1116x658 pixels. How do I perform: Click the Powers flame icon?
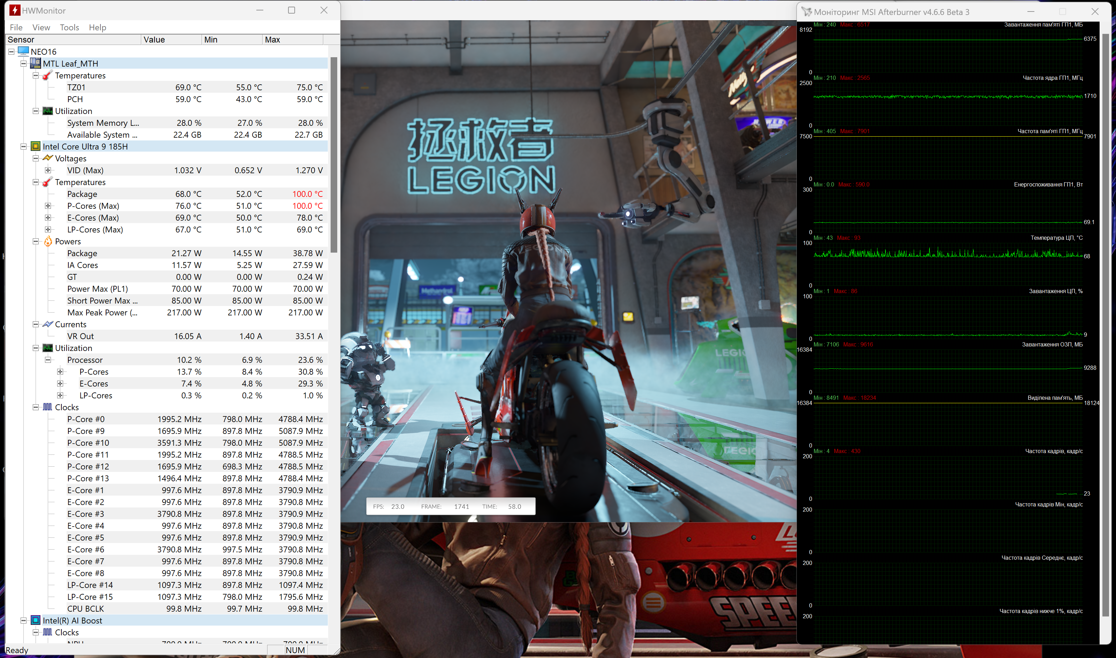point(47,241)
